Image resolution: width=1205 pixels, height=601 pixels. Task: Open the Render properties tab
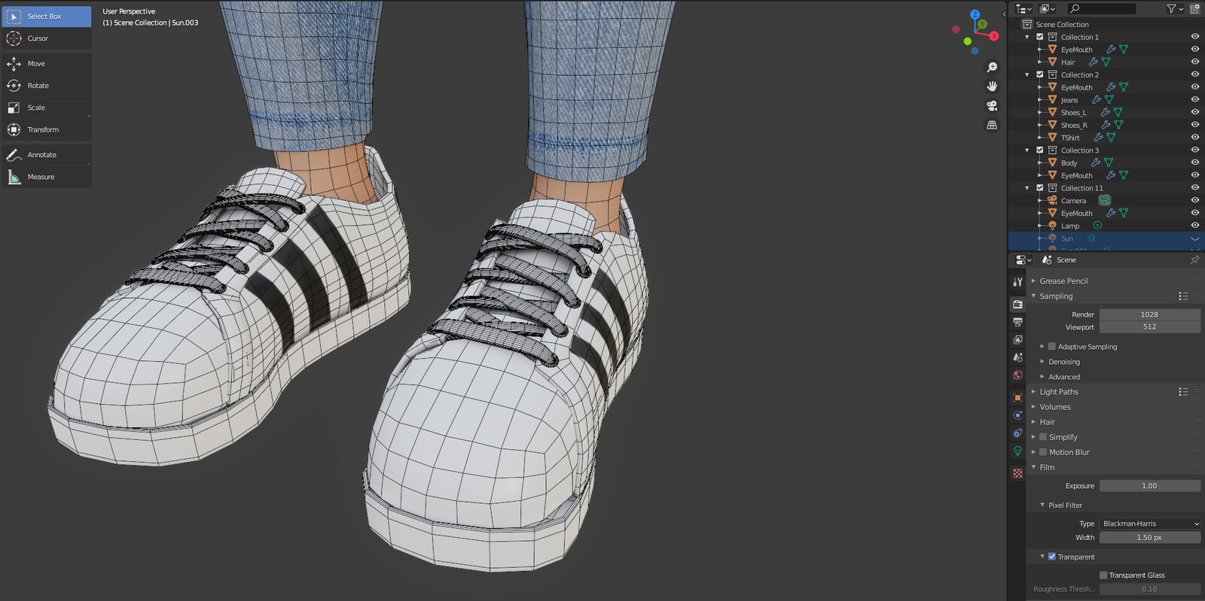pos(1017,304)
